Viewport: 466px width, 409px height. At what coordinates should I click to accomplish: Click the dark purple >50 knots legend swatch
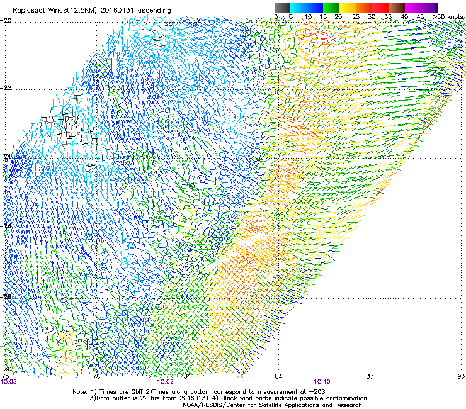436,8
